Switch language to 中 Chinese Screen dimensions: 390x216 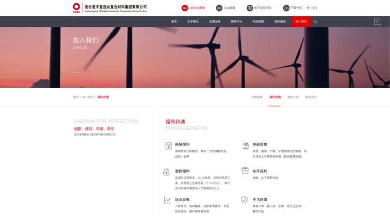308,8
